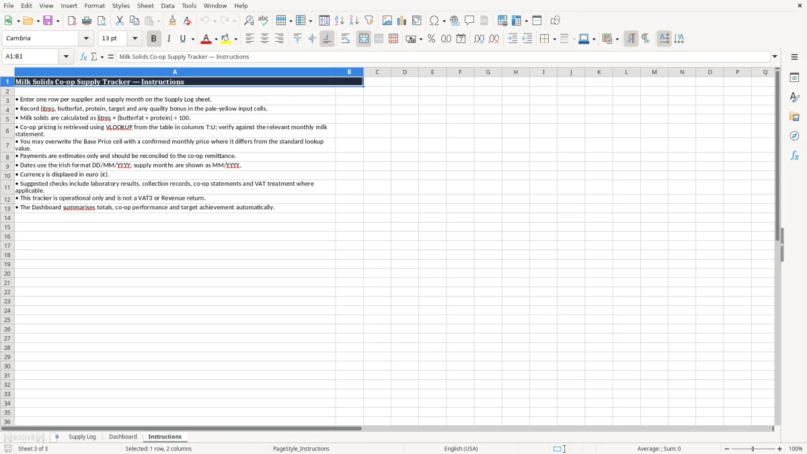
Task: Export directly as PDF
Action: pyautogui.click(x=72, y=21)
